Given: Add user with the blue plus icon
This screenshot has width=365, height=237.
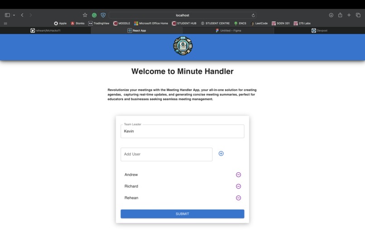Looking at the screenshot, I should pos(221,153).
